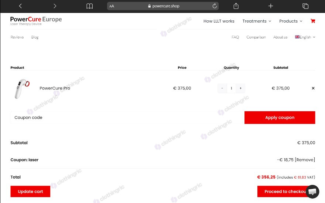This screenshot has height=203, width=325.
Task: Click the quantity value field
Action: coord(231,88)
